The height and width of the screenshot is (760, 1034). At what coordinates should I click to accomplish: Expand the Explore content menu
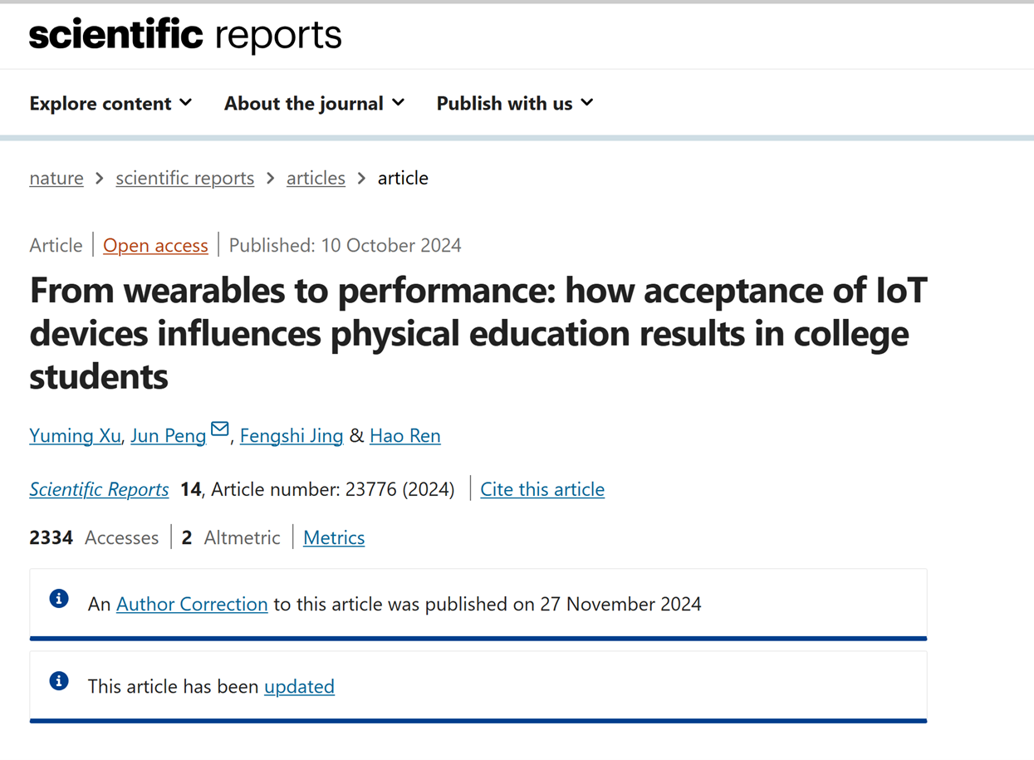(x=110, y=103)
